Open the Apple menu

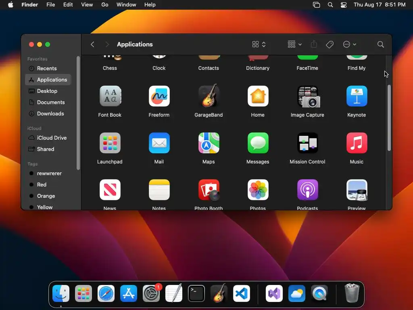click(x=10, y=5)
